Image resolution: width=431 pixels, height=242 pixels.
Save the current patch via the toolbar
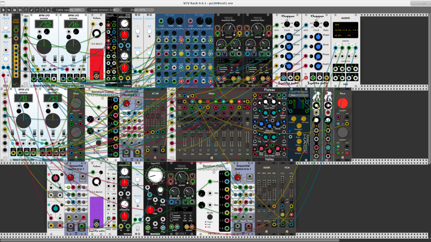[x=14, y=10]
